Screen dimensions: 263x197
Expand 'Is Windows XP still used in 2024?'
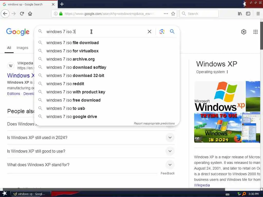pos(91,137)
